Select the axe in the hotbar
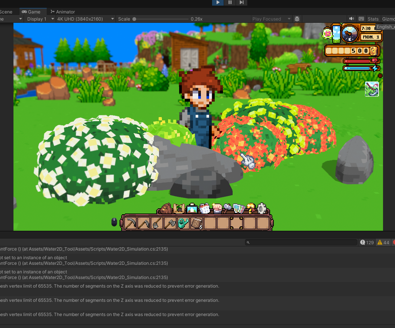This screenshot has height=328, width=395. [170, 223]
